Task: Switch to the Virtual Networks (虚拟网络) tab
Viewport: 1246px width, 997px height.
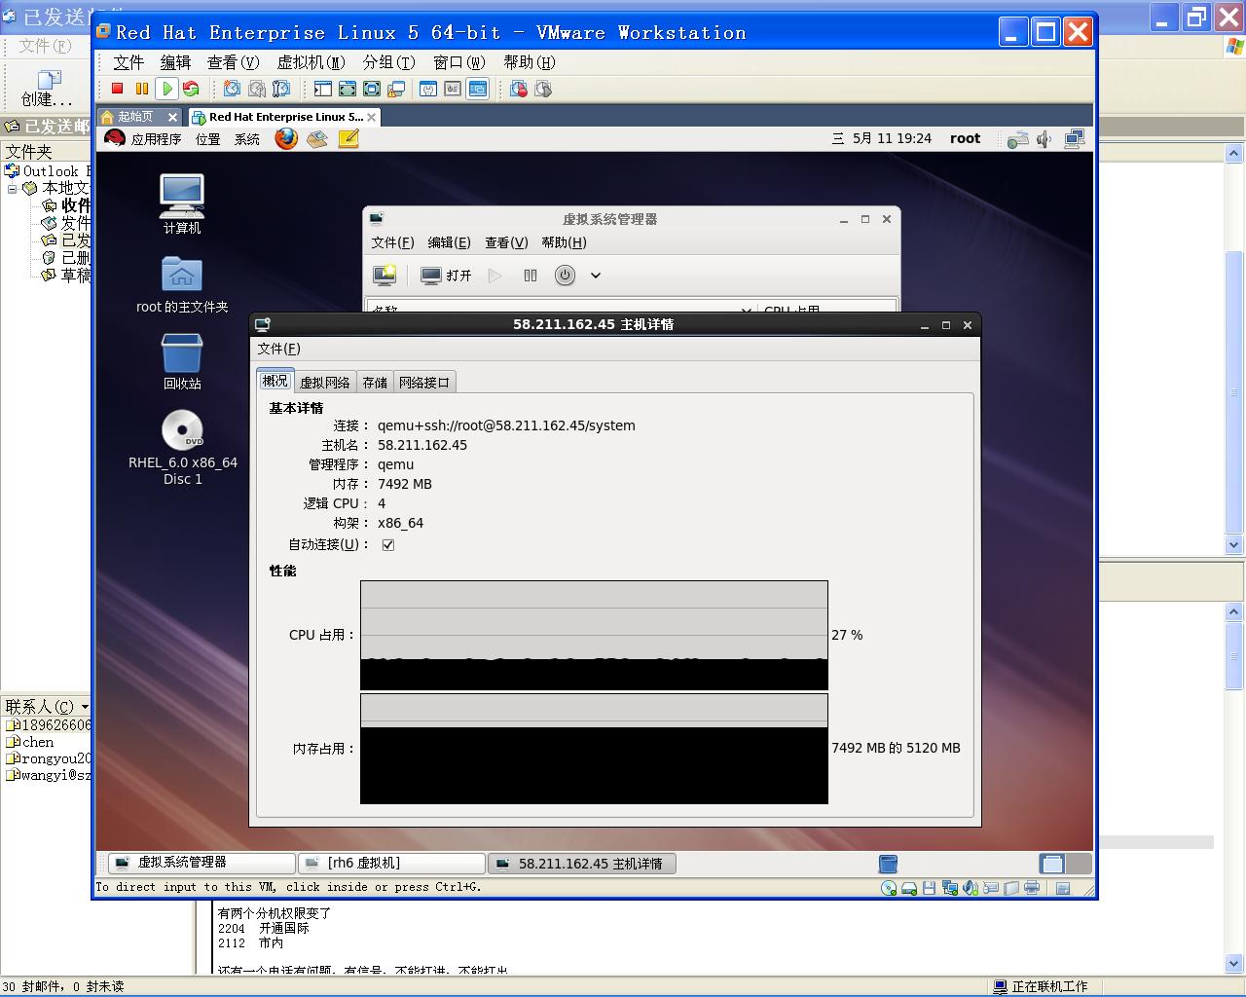Action: (x=325, y=383)
